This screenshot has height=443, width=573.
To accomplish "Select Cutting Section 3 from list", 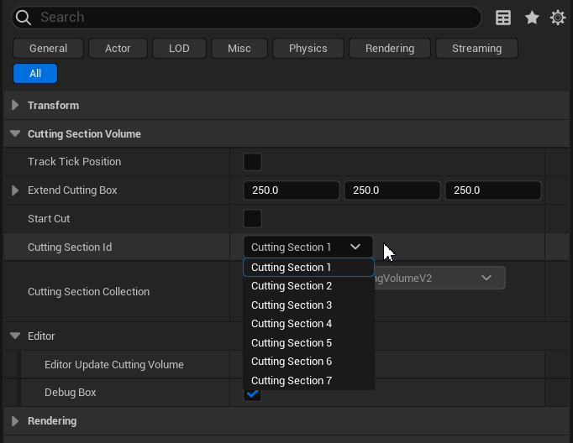I will 292,305.
